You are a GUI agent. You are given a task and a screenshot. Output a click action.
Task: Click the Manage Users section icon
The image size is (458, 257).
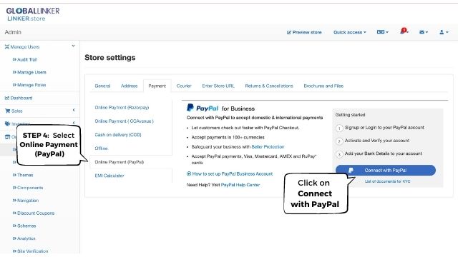pos(7,46)
